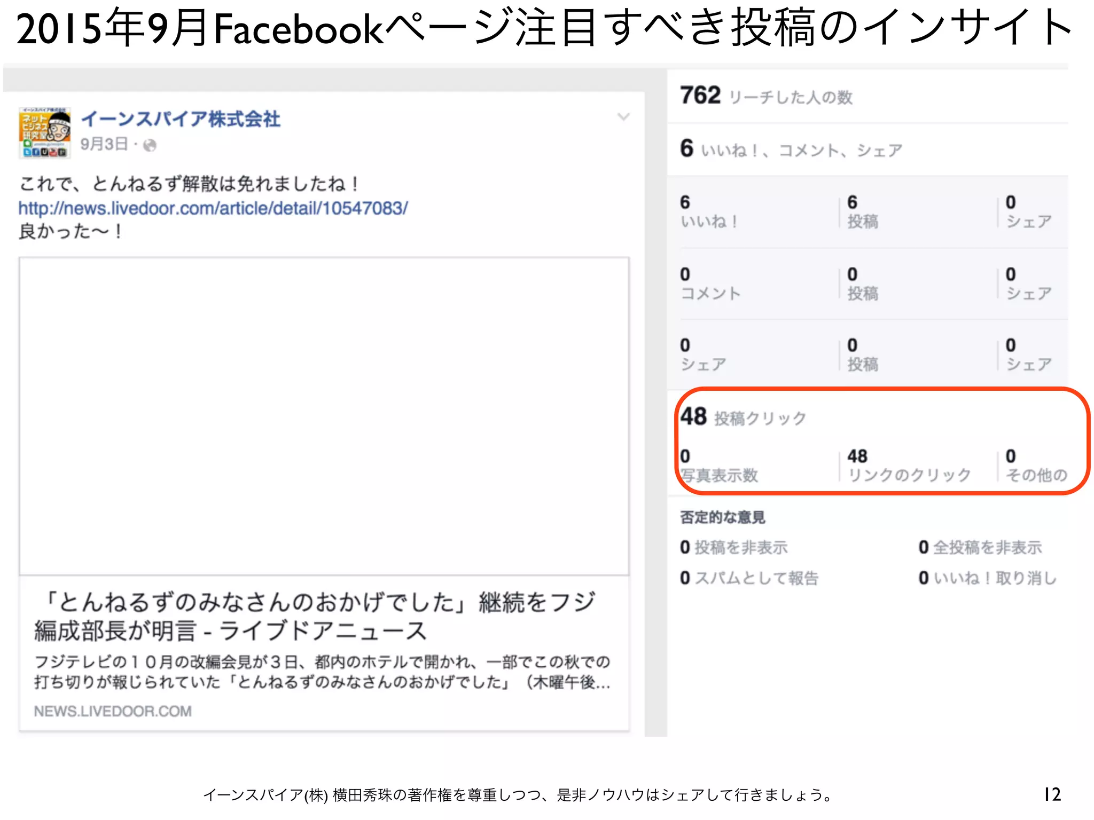This screenshot has height=820, width=1094.
Task: Click the 48 投稿クリック total
Action: point(743,417)
